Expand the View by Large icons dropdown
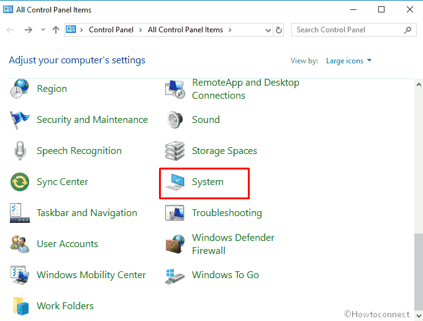Viewport: 423px width, 321px height. 349,61
